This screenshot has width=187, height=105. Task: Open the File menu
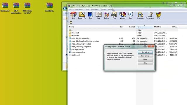(70, 9)
